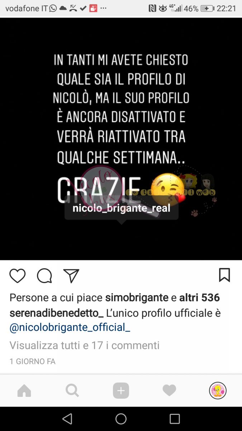Screen dimensions: 242x431
Task: Tap Android home circle button
Action: coord(121,419)
